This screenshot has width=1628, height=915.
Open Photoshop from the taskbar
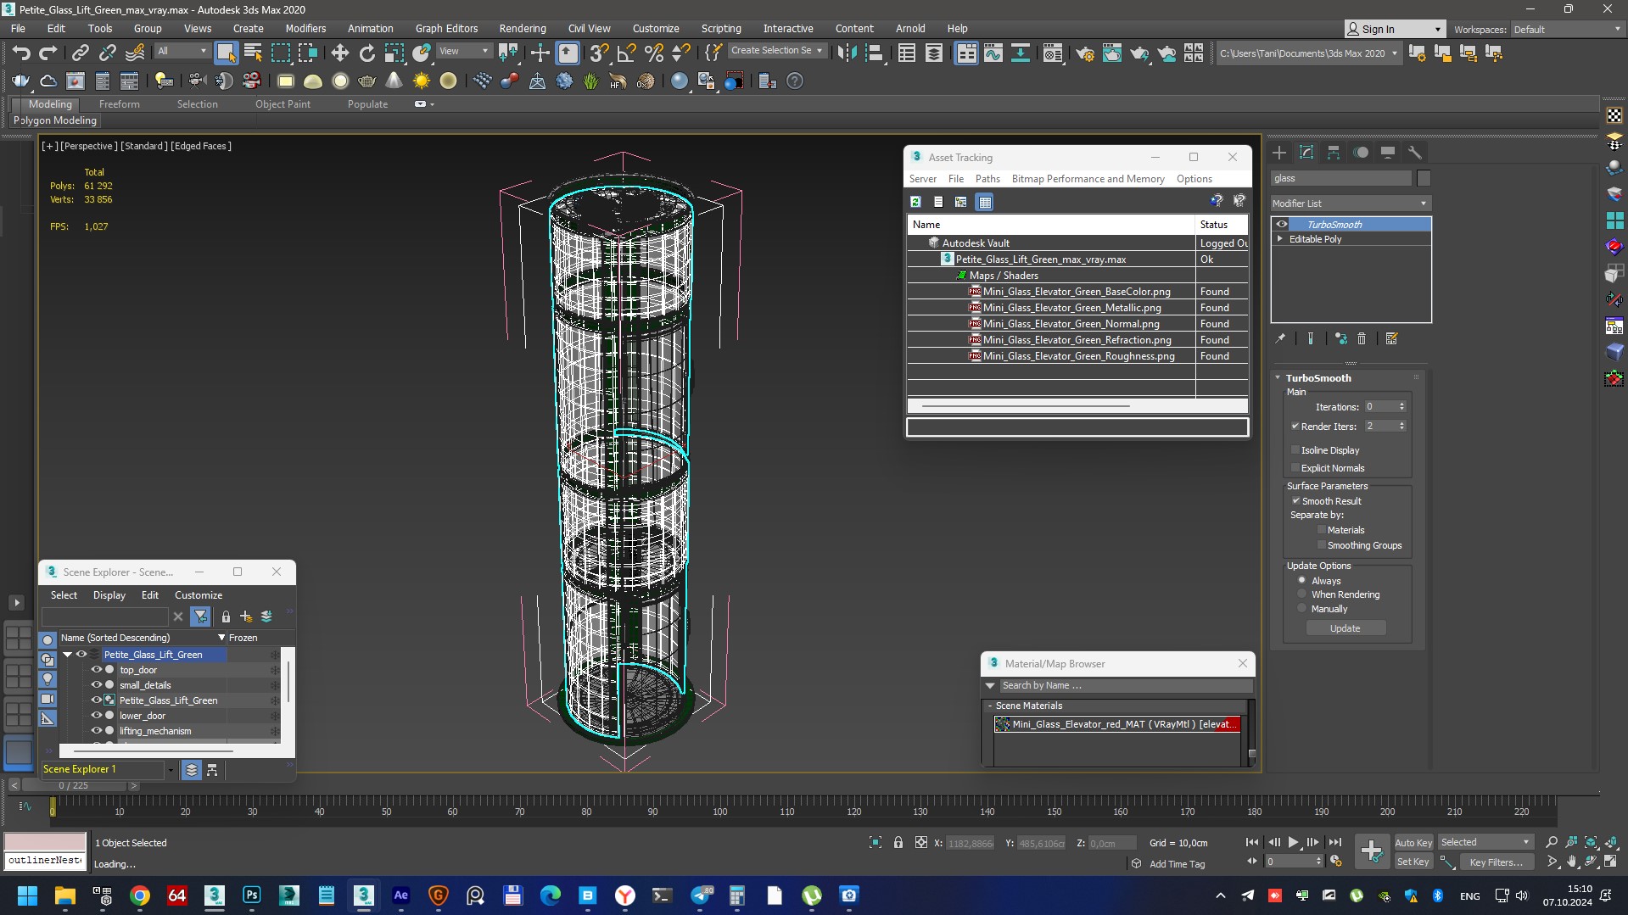coord(252,895)
